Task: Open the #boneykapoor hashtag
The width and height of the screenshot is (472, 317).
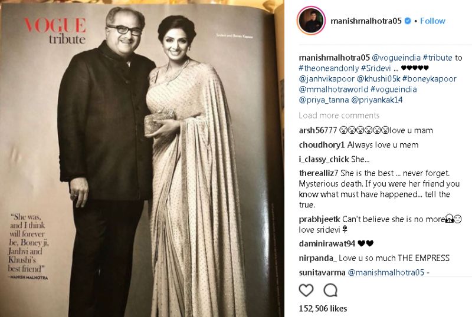Action: pyautogui.click(x=430, y=79)
